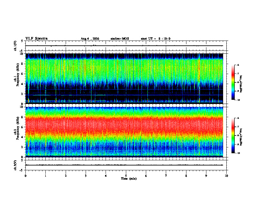The width and height of the screenshot is (255, 197).
Task: Click the ch.1 voltage waveform strip
Action: 127,46
